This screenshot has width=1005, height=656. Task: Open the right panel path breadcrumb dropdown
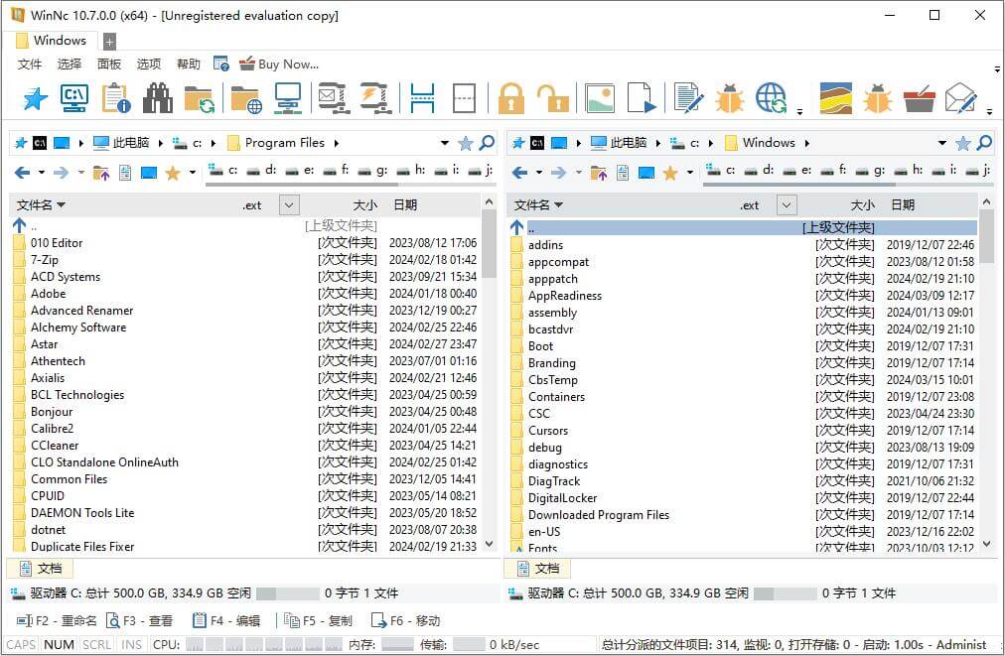pos(941,142)
